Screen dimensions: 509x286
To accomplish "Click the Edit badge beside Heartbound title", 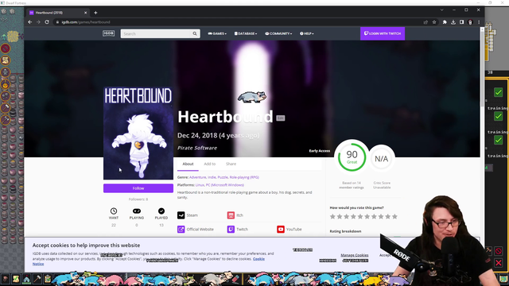I will click(281, 118).
